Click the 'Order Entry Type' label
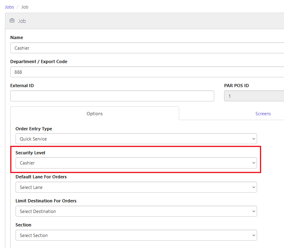284x248 pixels. click(x=34, y=129)
